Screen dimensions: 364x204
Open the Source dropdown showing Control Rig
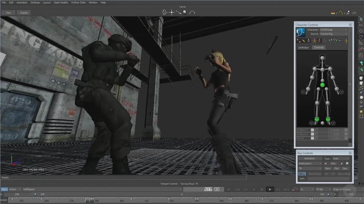point(333,34)
